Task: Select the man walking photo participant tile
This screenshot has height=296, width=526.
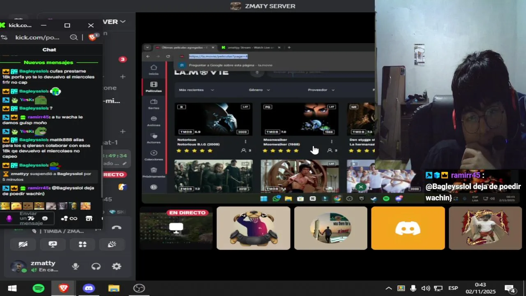Action: tap(331, 228)
